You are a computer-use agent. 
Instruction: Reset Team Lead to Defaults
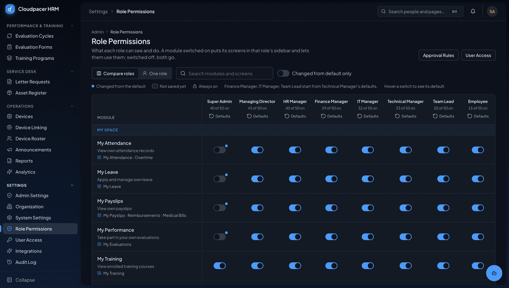tap(443, 116)
